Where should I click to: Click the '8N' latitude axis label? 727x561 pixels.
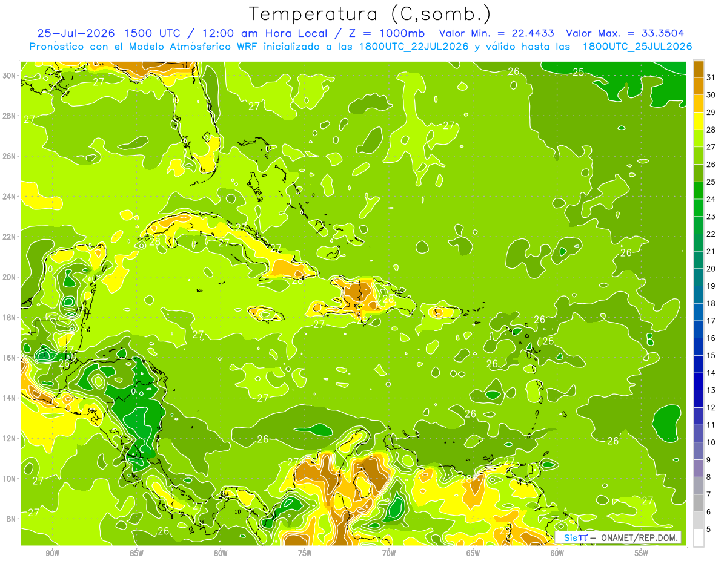(11, 519)
